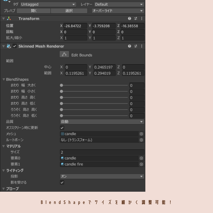
Task: Open the Untagged tag dropdown
Action: [48, 4]
